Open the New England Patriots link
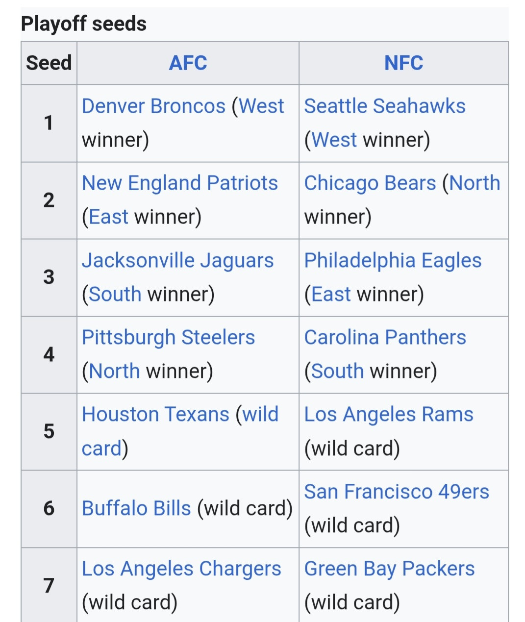 tap(180, 183)
